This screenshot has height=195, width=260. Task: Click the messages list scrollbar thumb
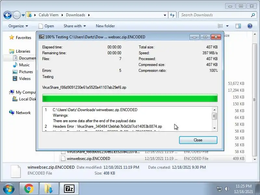click(214, 116)
